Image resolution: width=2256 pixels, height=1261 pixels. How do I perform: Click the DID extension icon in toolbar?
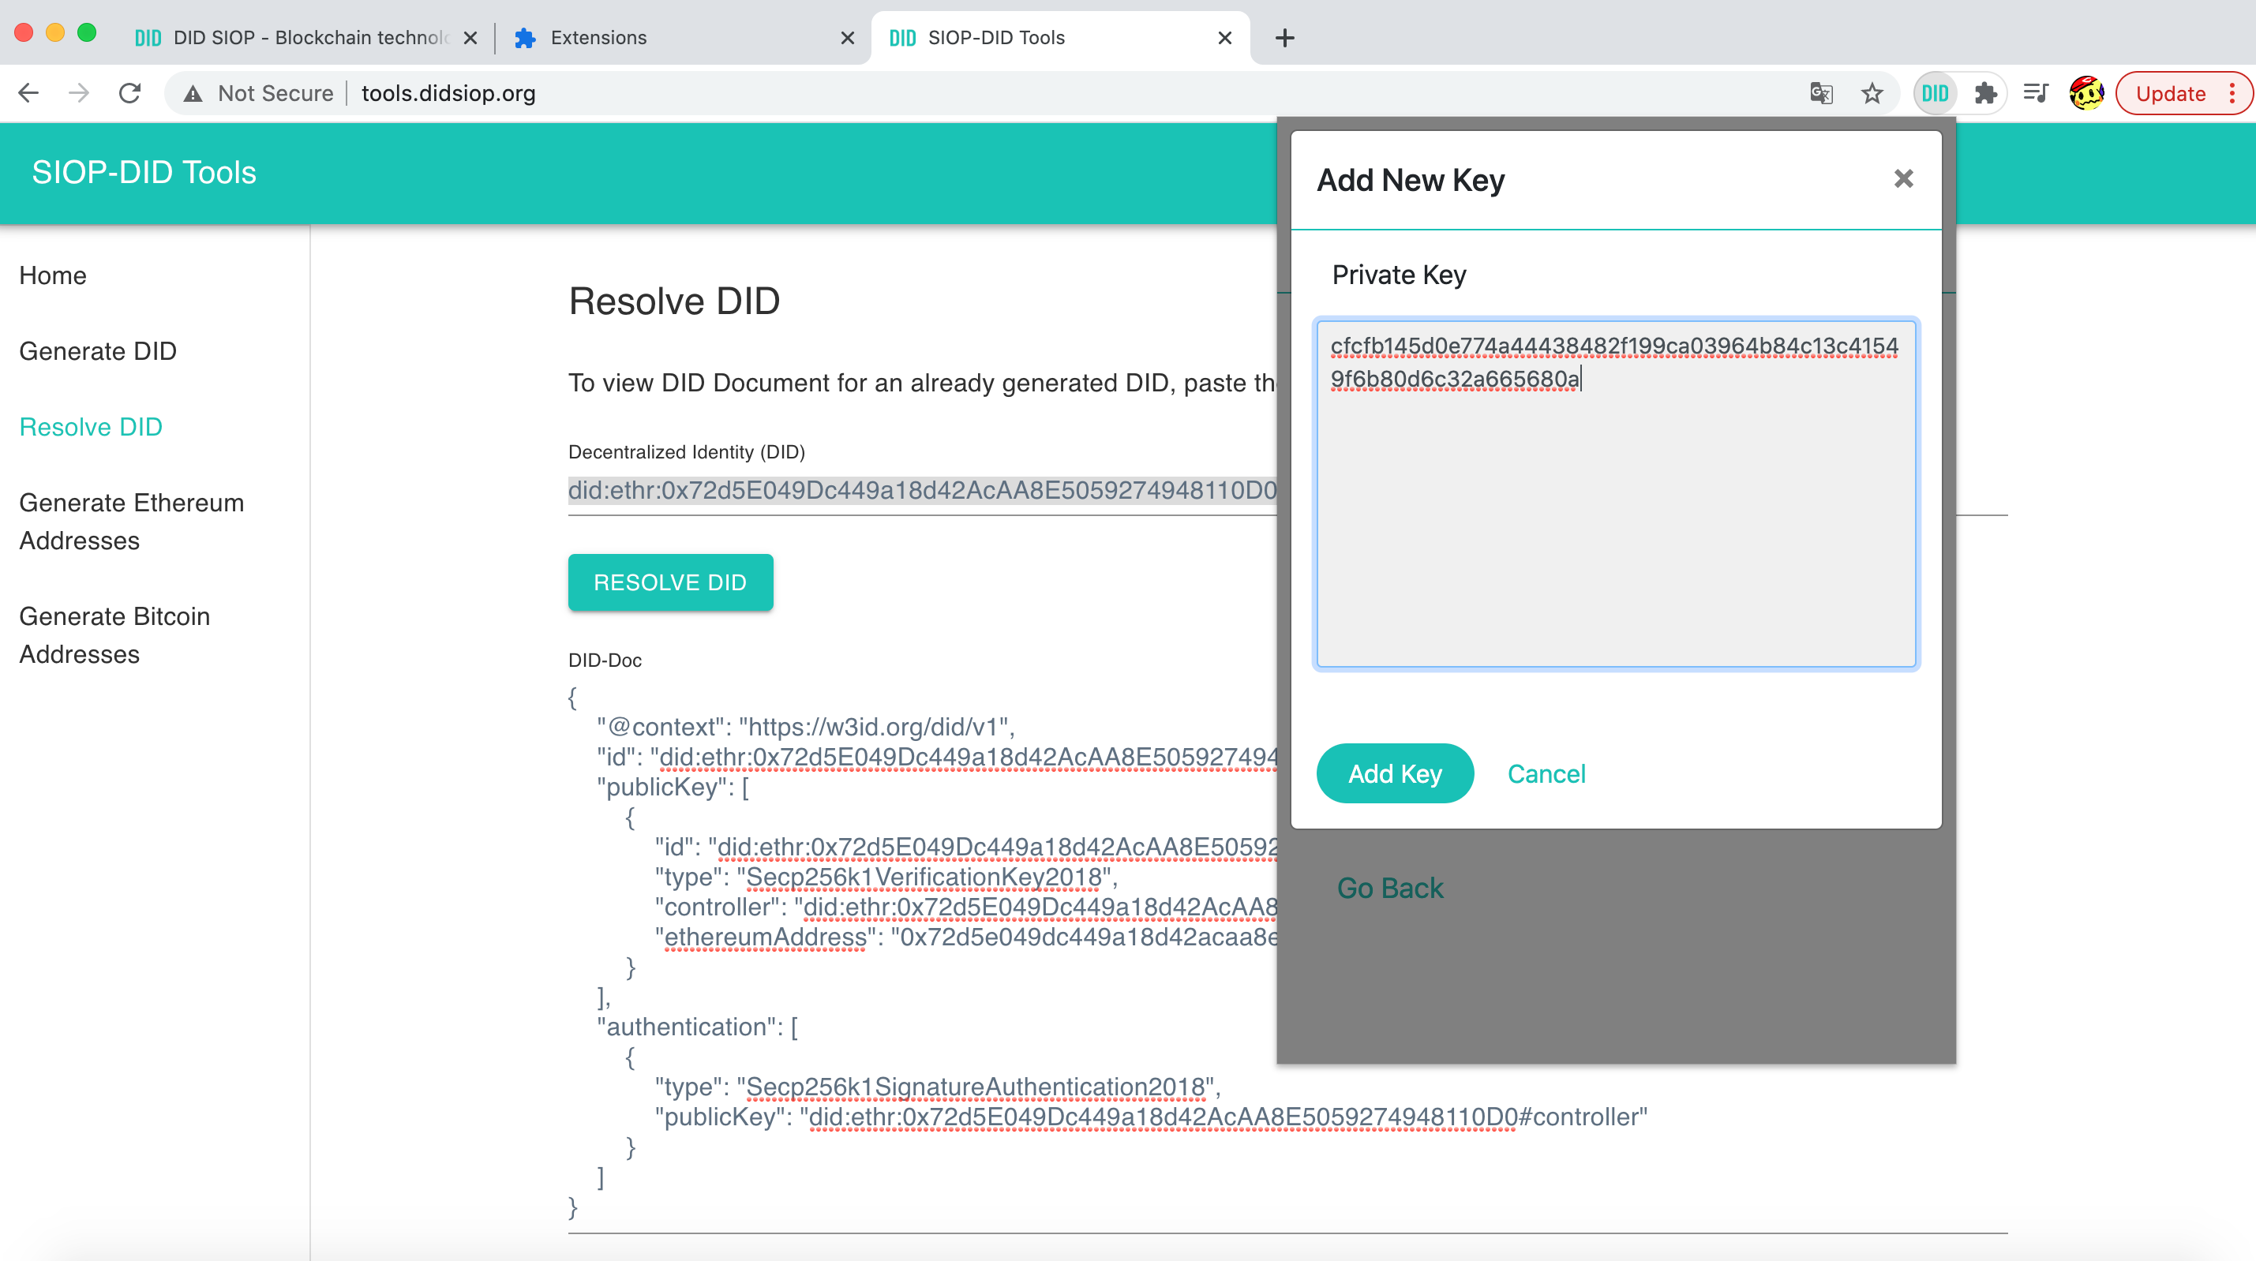tap(1934, 94)
